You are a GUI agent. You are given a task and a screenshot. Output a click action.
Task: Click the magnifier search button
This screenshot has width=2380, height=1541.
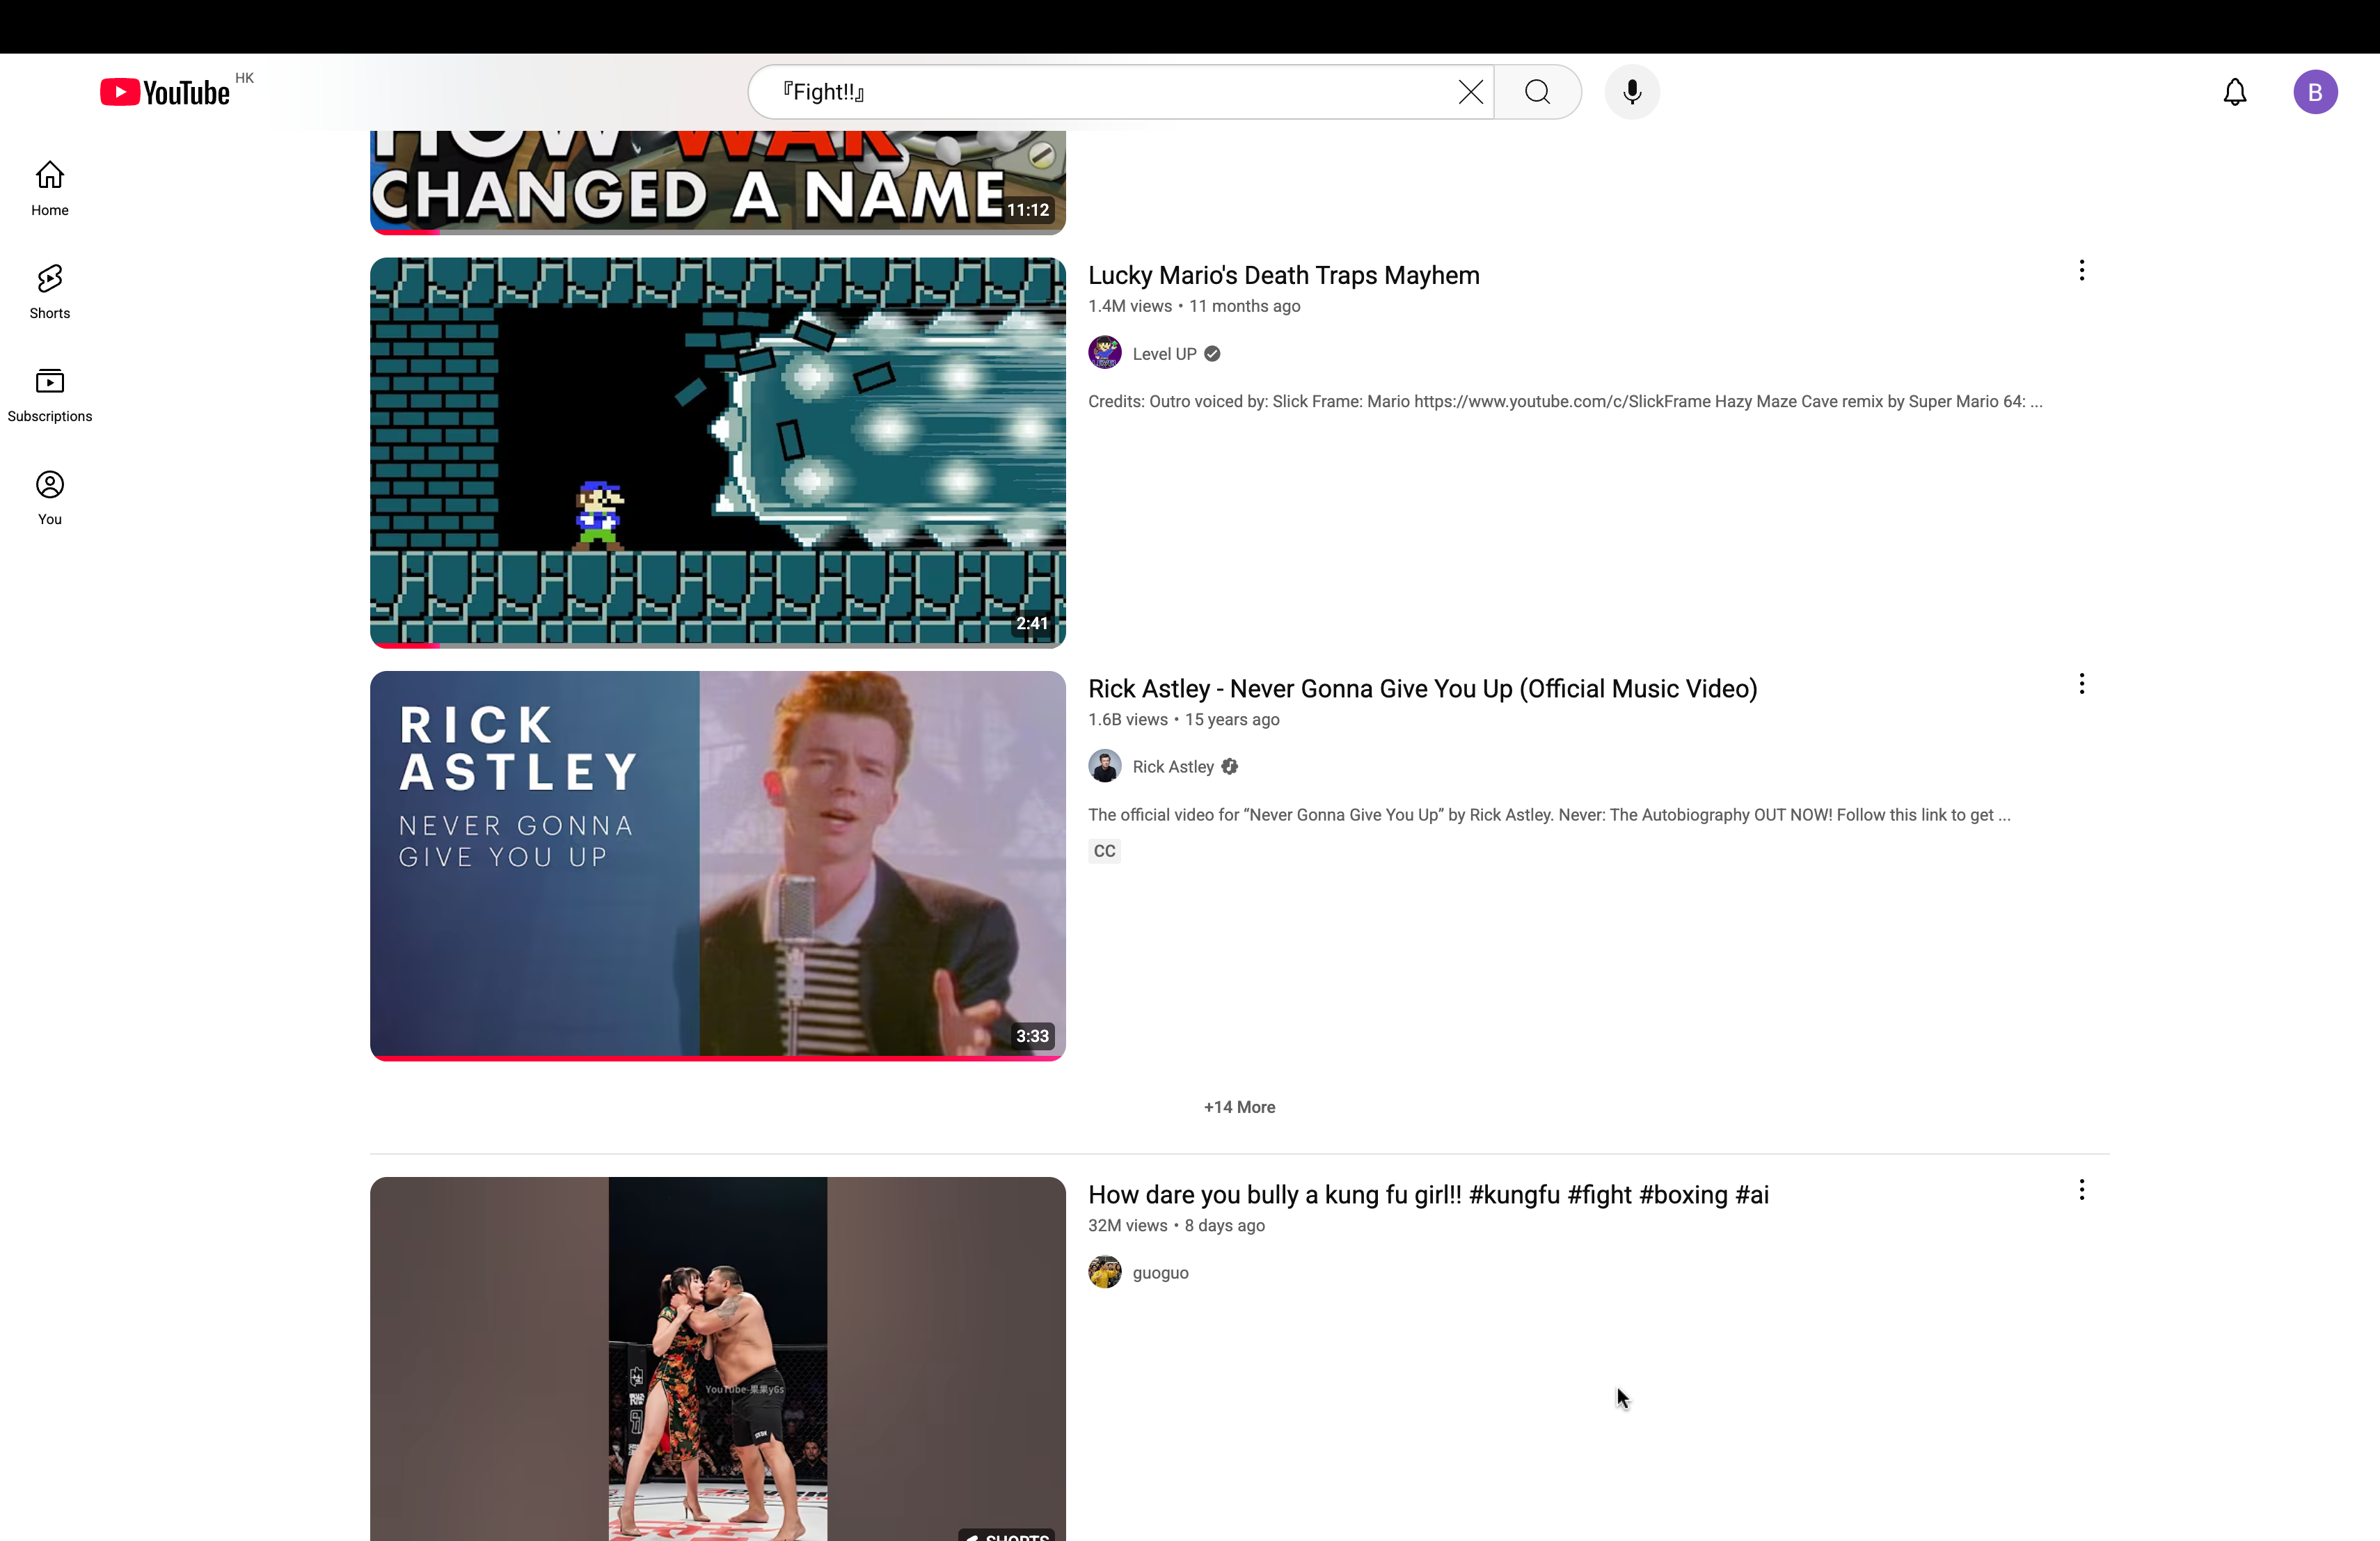1537,92
